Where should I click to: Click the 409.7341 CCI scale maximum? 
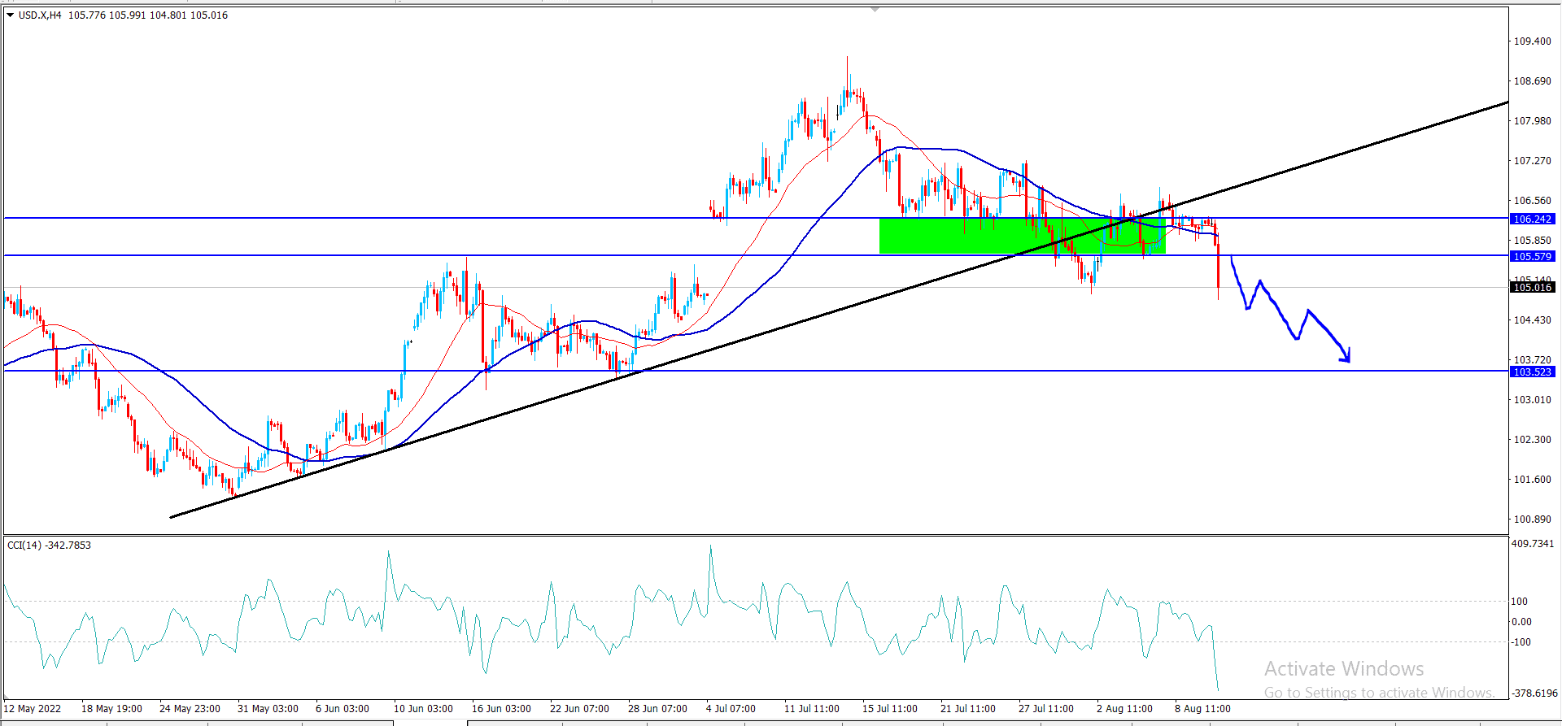(x=1533, y=544)
